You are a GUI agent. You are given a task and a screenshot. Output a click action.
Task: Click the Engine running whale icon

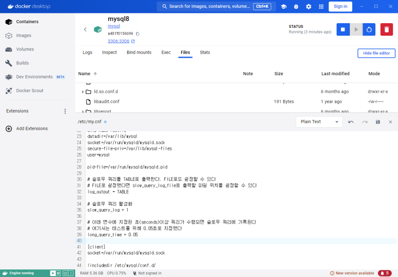point(5,273)
